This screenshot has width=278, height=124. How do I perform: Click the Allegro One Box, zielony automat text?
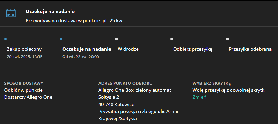(x=135, y=90)
